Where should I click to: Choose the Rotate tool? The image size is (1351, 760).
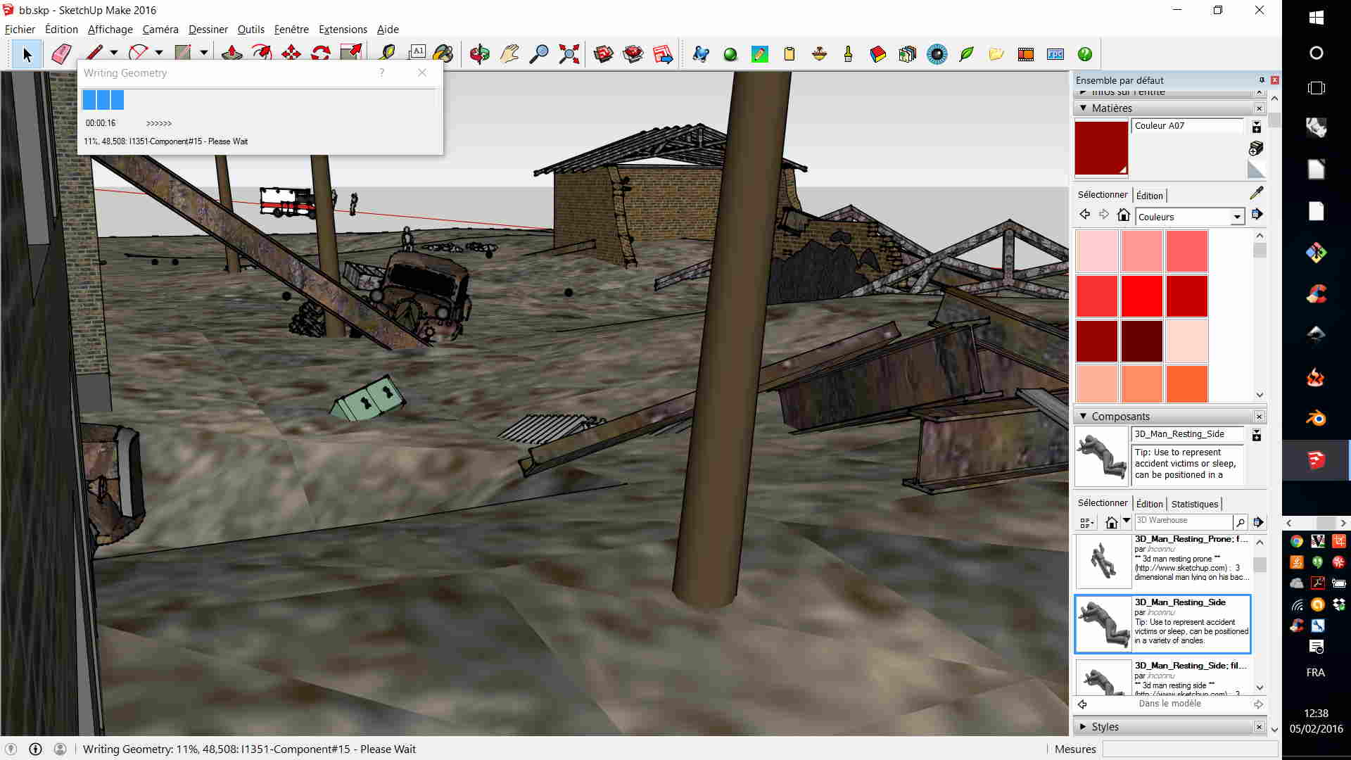321,54
